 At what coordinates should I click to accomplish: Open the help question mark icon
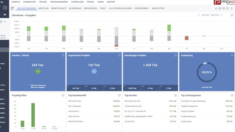[x=224, y=8]
